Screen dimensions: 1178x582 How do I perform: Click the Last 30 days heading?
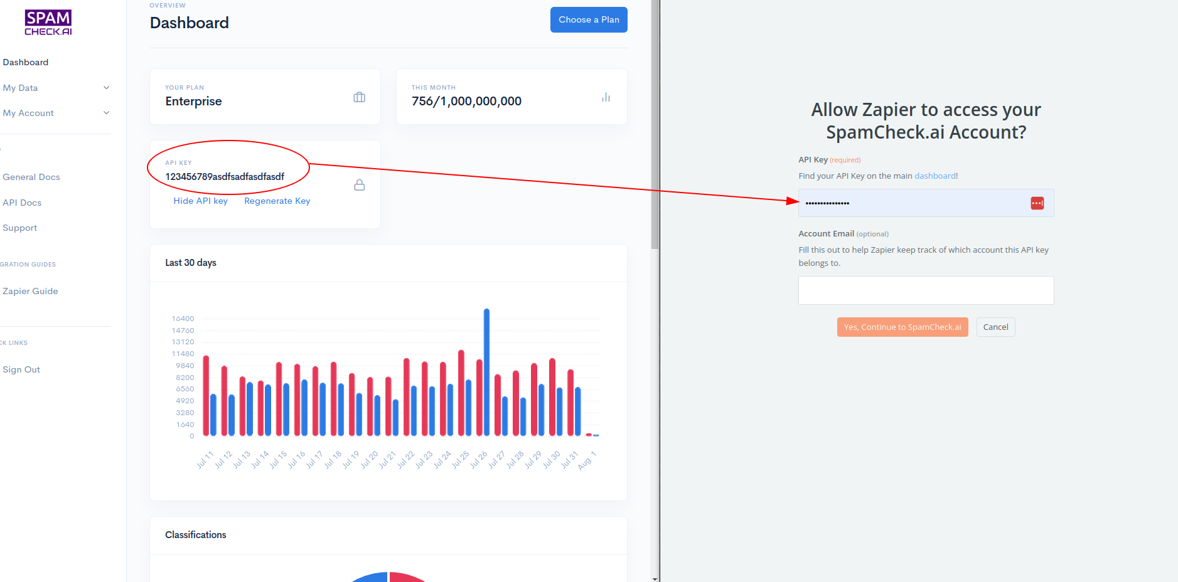191,263
